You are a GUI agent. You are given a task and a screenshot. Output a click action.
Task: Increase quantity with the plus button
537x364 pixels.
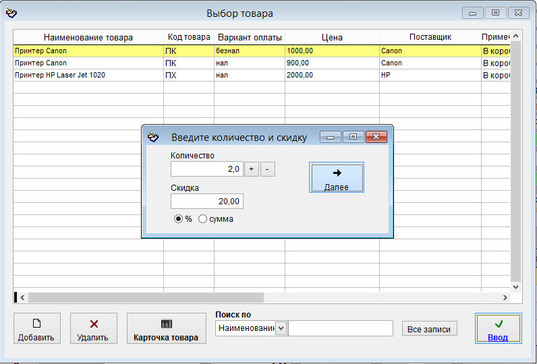click(x=251, y=169)
